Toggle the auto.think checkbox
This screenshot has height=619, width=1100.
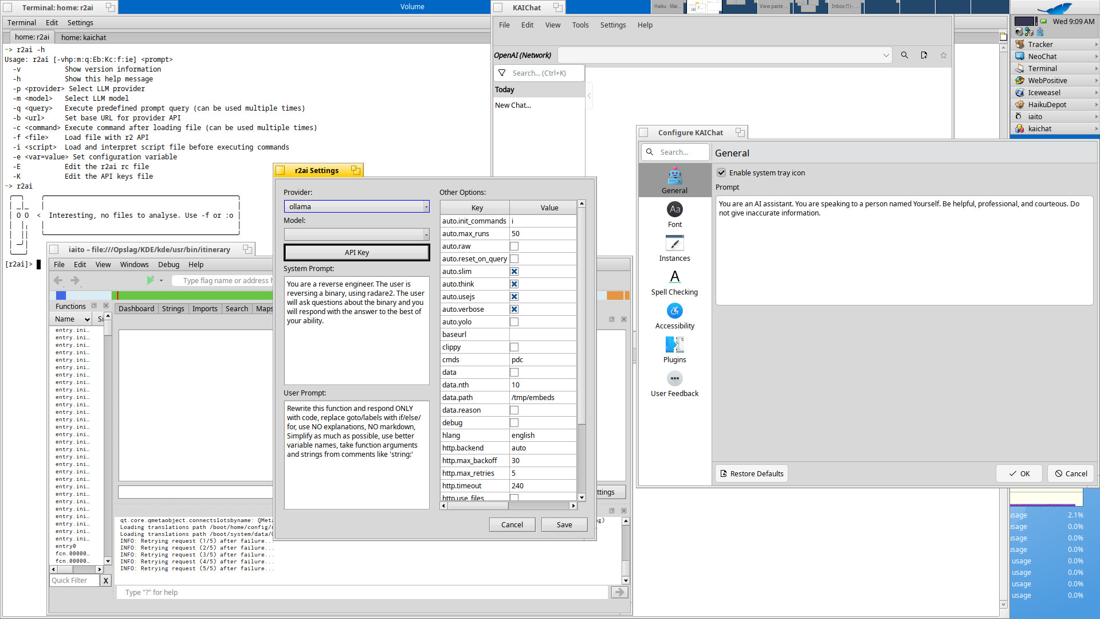tap(514, 284)
